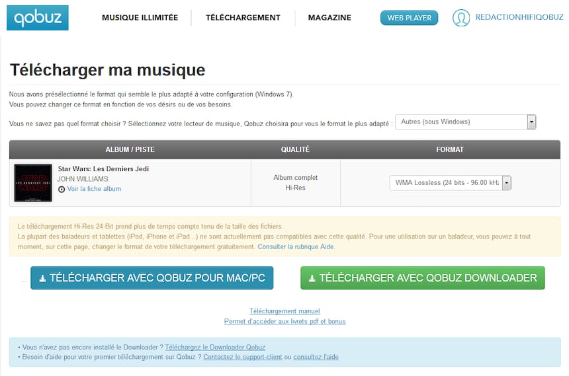Open the Téléchargement manuel link
The image size is (569, 376).
pyautogui.click(x=284, y=311)
